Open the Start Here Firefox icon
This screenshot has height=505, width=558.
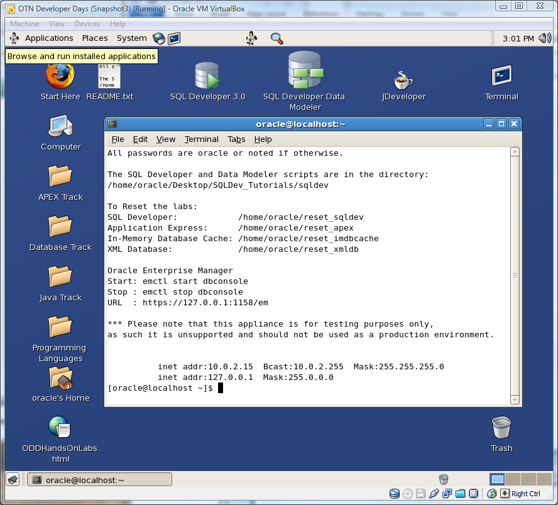point(60,77)
